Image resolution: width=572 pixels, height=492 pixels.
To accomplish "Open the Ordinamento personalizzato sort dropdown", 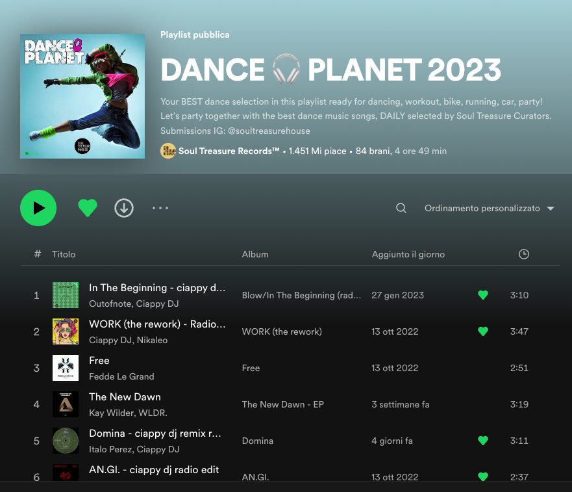I will click(482, 208).
